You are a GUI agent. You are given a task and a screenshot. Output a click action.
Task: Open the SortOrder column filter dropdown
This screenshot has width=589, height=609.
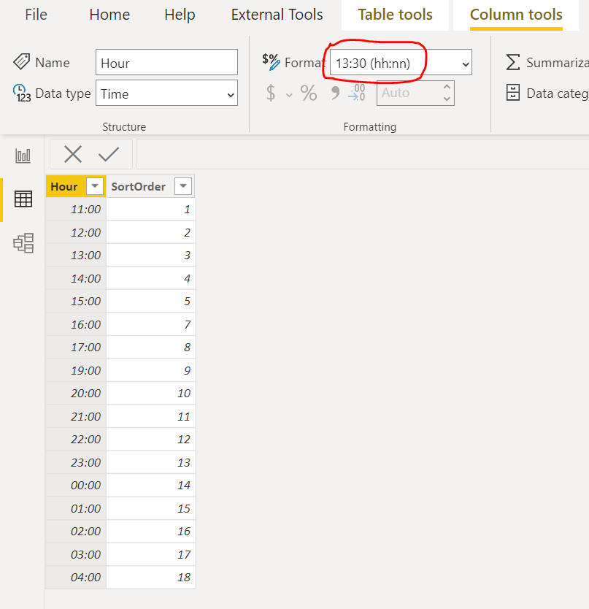tap(183, 186)
